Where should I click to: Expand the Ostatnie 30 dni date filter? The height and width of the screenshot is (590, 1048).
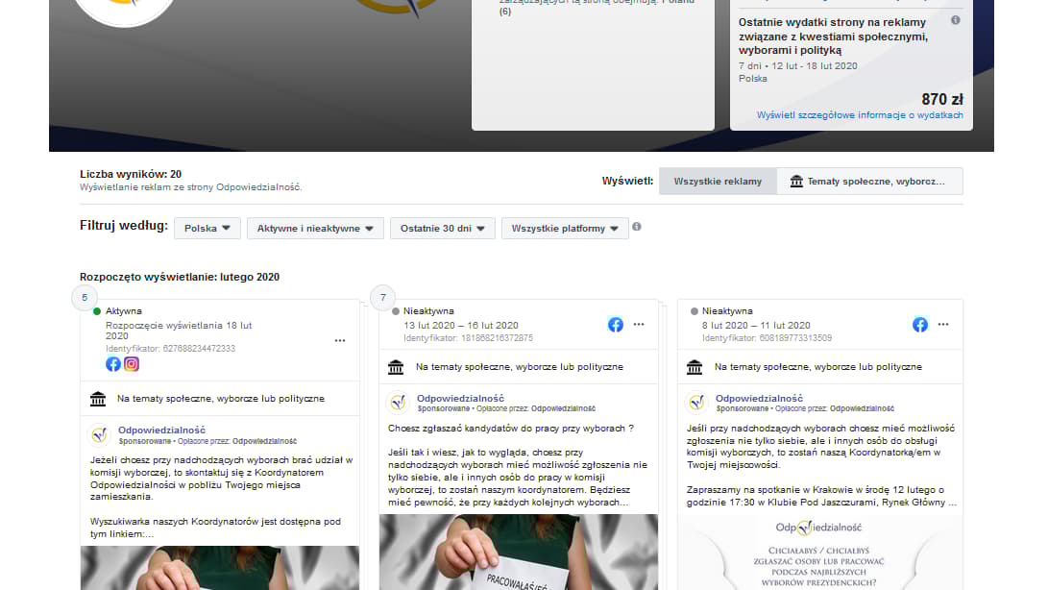coord(443,228)
